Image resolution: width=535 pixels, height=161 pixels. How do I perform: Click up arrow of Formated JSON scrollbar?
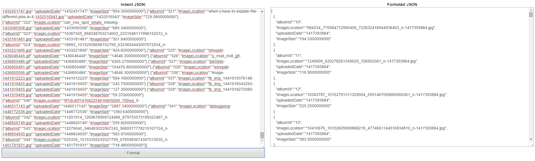531,10
